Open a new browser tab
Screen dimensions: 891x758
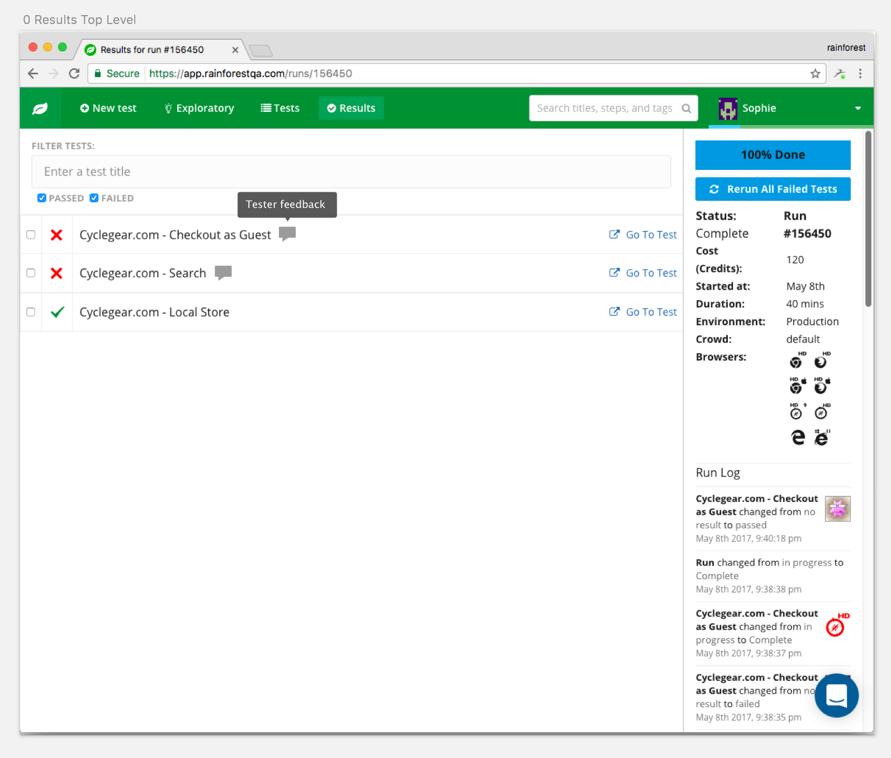(261, 51)
